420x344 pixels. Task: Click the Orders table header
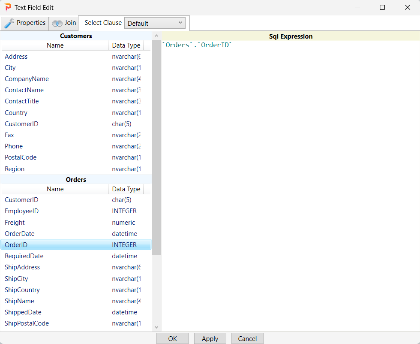[76, 180]
